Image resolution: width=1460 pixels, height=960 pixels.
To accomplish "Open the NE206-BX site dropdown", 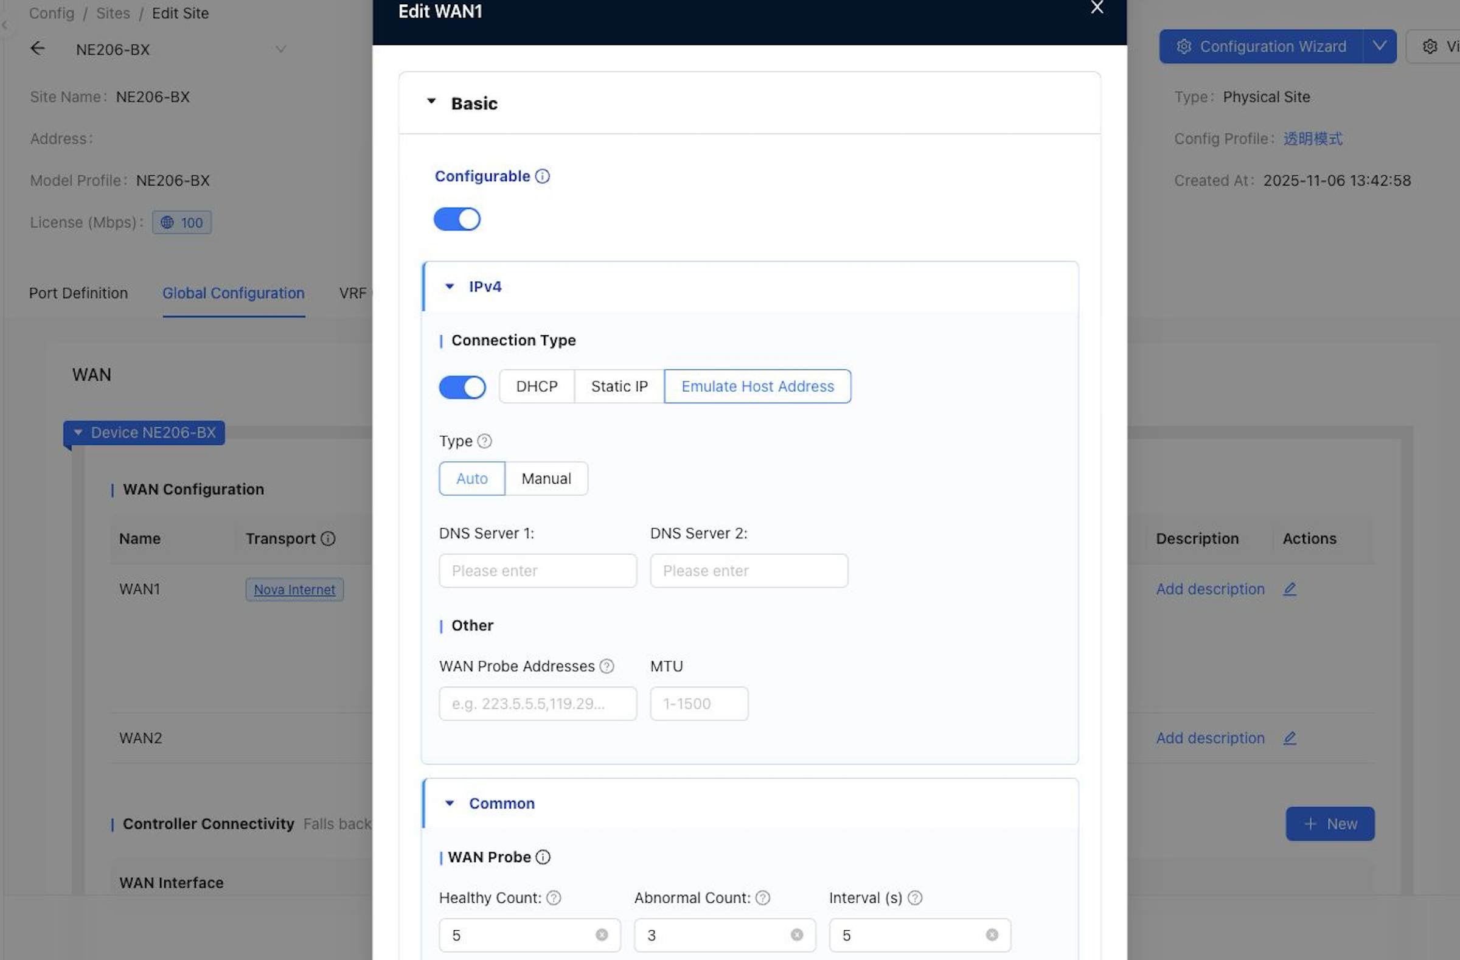I will click(x=280, y=49).
